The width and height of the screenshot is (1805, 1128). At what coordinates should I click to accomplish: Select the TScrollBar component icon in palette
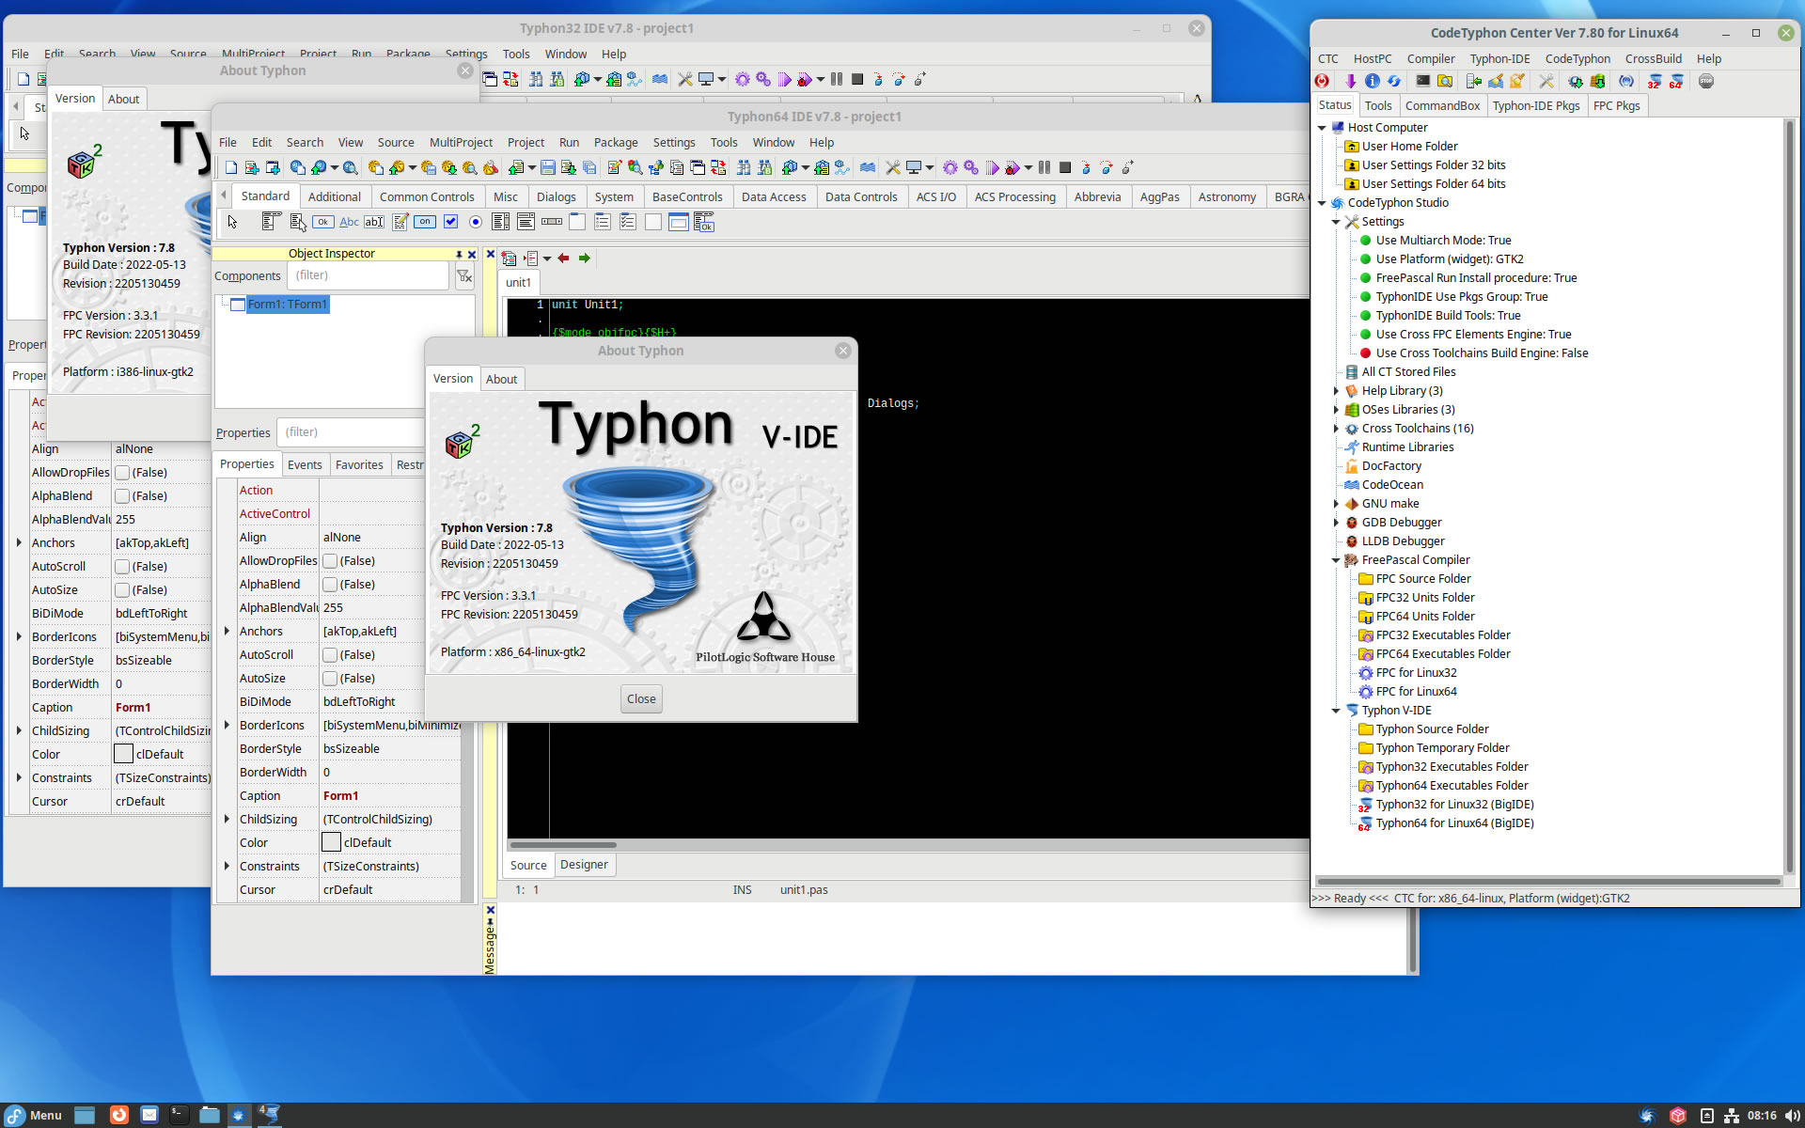coord(551,222)
